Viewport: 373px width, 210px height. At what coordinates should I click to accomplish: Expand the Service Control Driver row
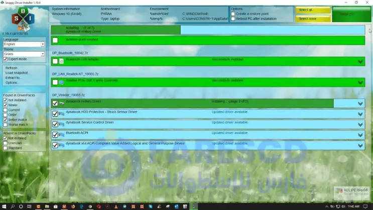coord(360,125)
